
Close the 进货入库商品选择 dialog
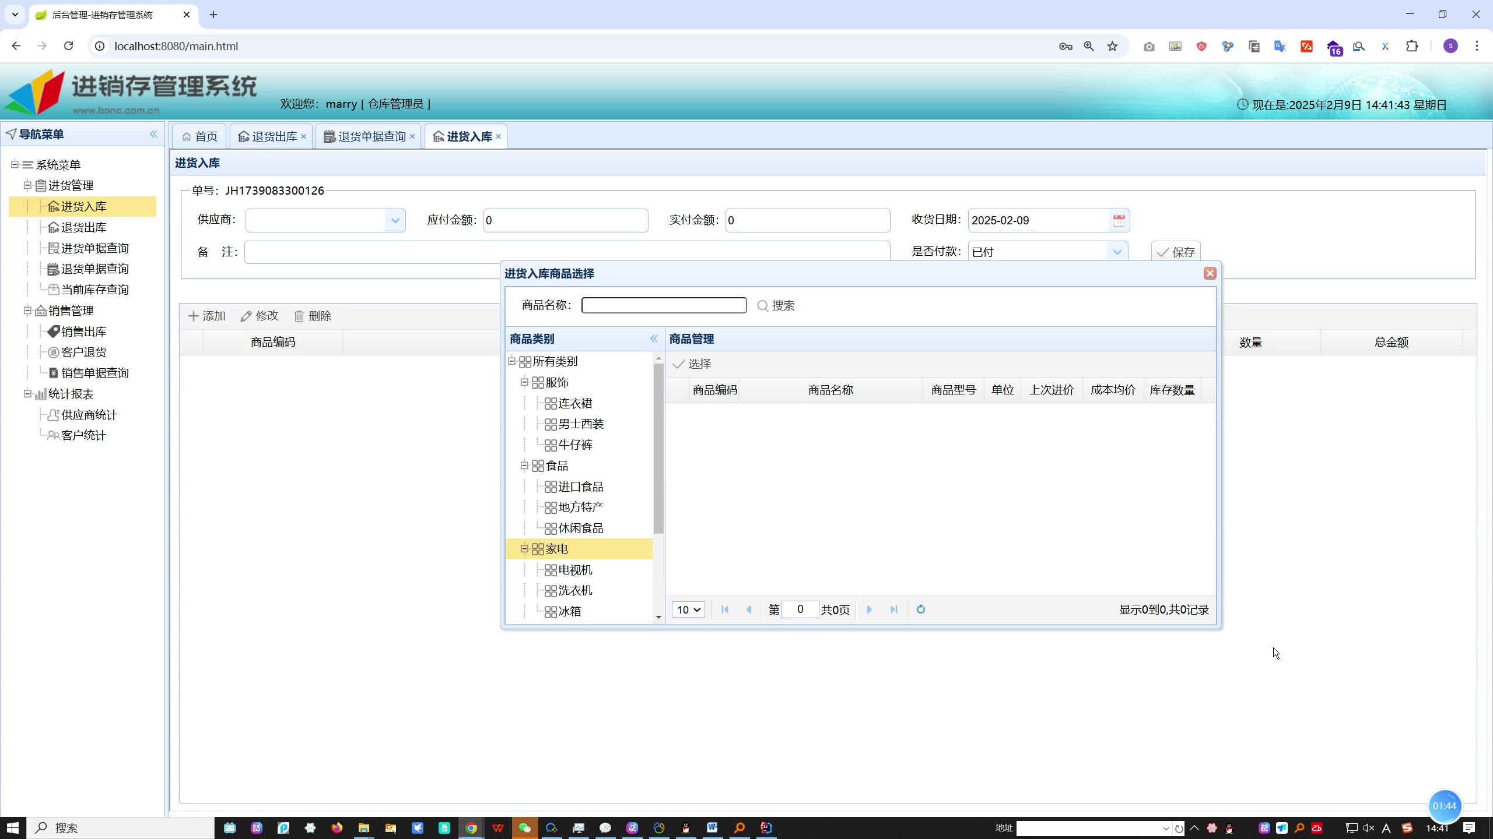coord(1210,273)
